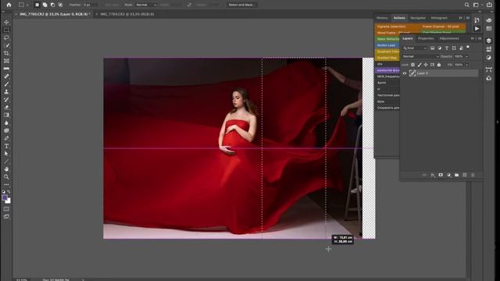Toggle filter for type layers

pos(446,48)
